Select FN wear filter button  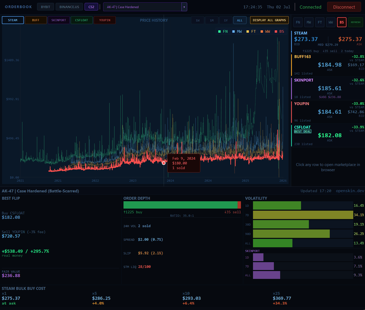tap(298, 22)
